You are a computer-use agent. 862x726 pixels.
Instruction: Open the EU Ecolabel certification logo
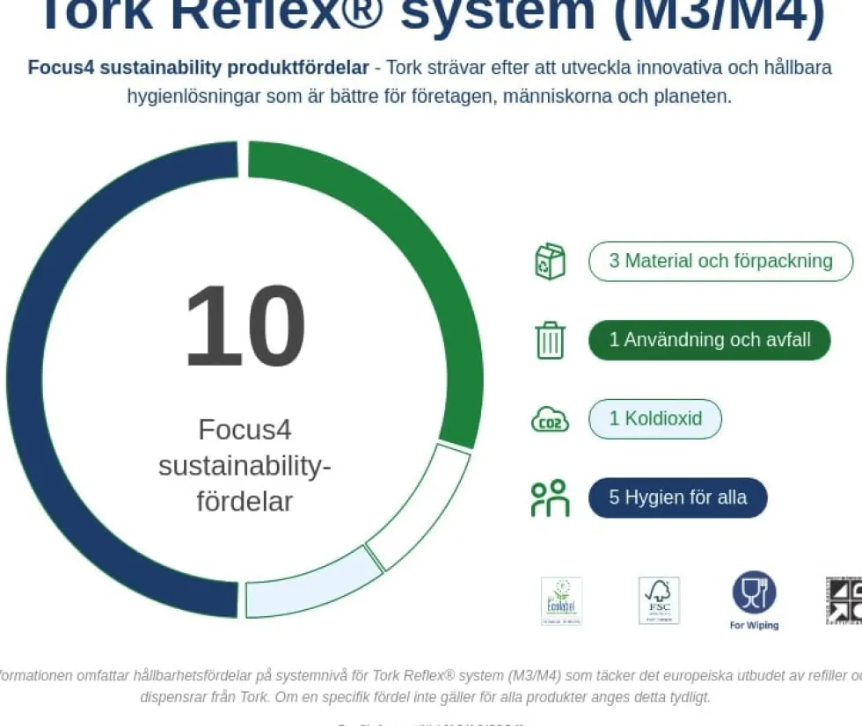561,601
